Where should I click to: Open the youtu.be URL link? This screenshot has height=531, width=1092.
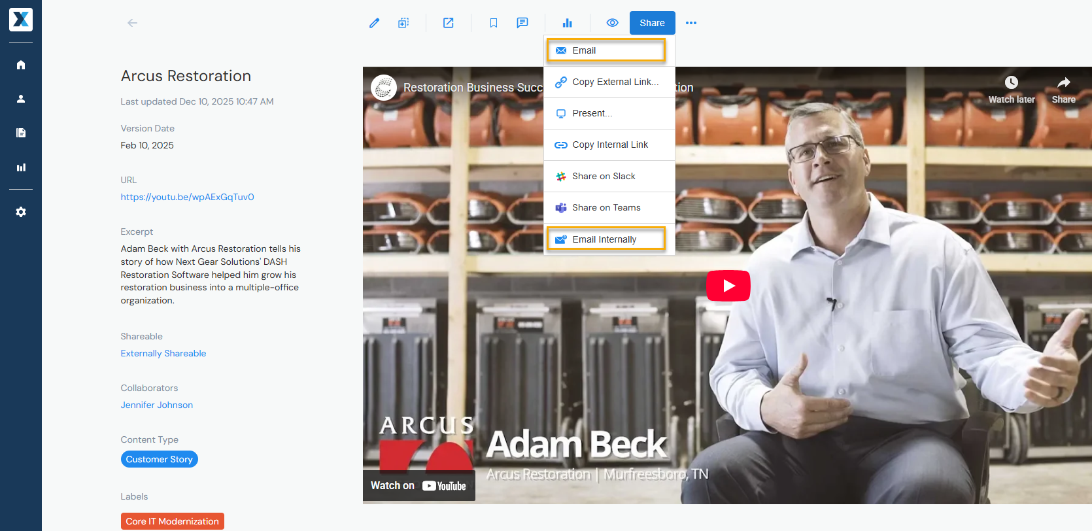point(187,197)
